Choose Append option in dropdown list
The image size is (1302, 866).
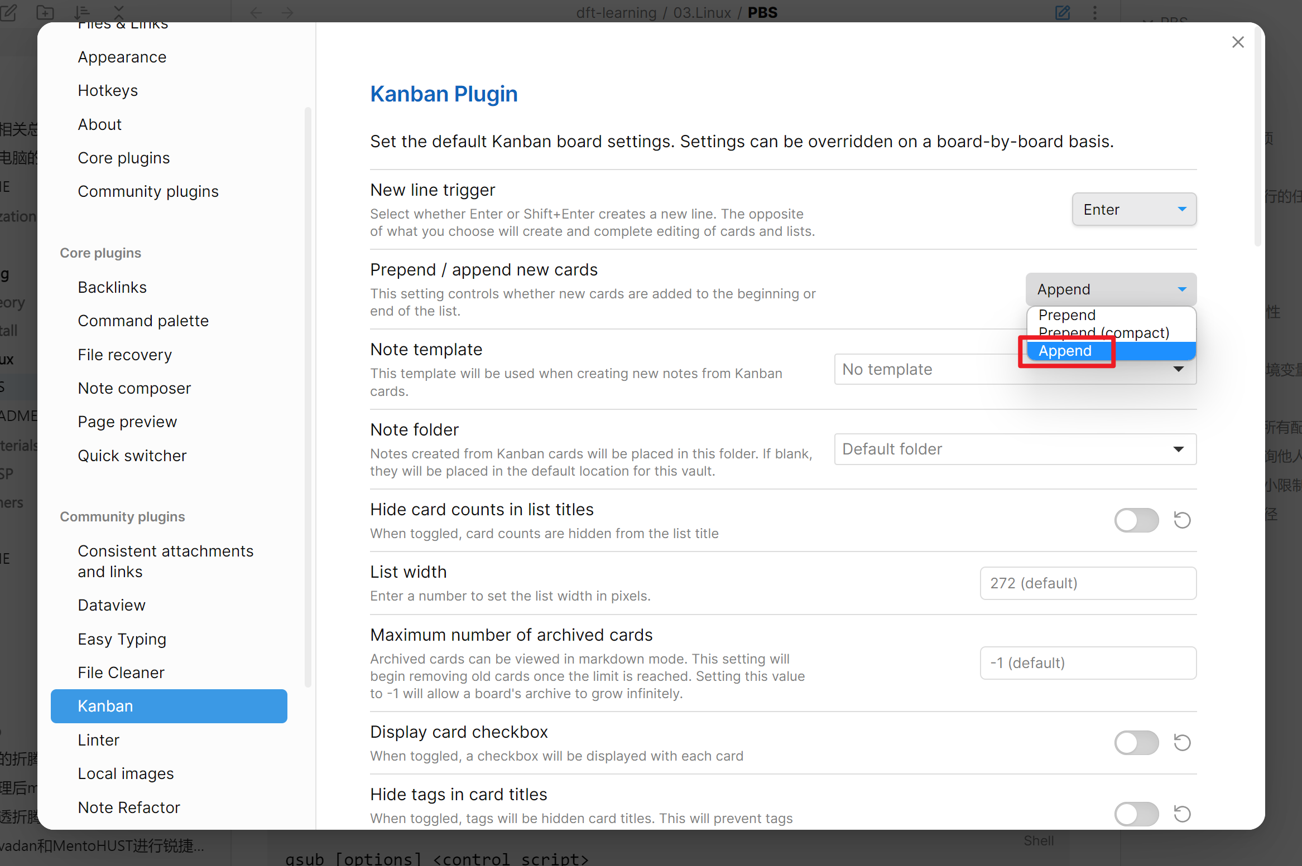click(x=1065, y=351)
